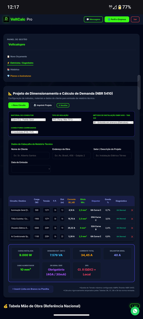Focus the Setor / Descrição do Projeto field
143x319 pixels.
[113, 156]
